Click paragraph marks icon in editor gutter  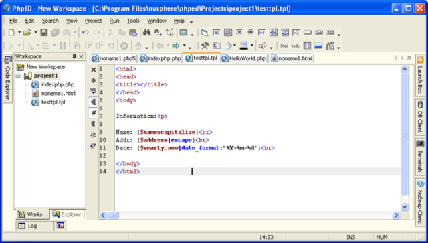click(93, 124)
